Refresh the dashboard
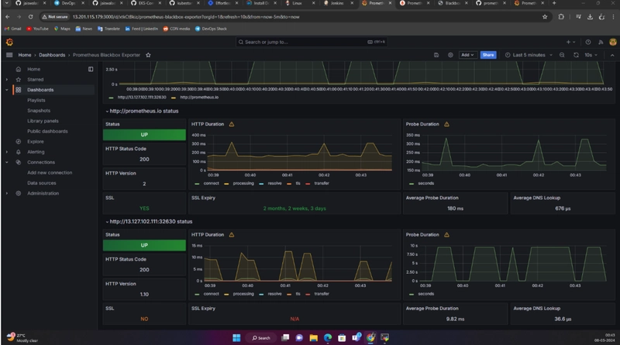The width and height of the screenshot is (620, 345). coord(576,55)
